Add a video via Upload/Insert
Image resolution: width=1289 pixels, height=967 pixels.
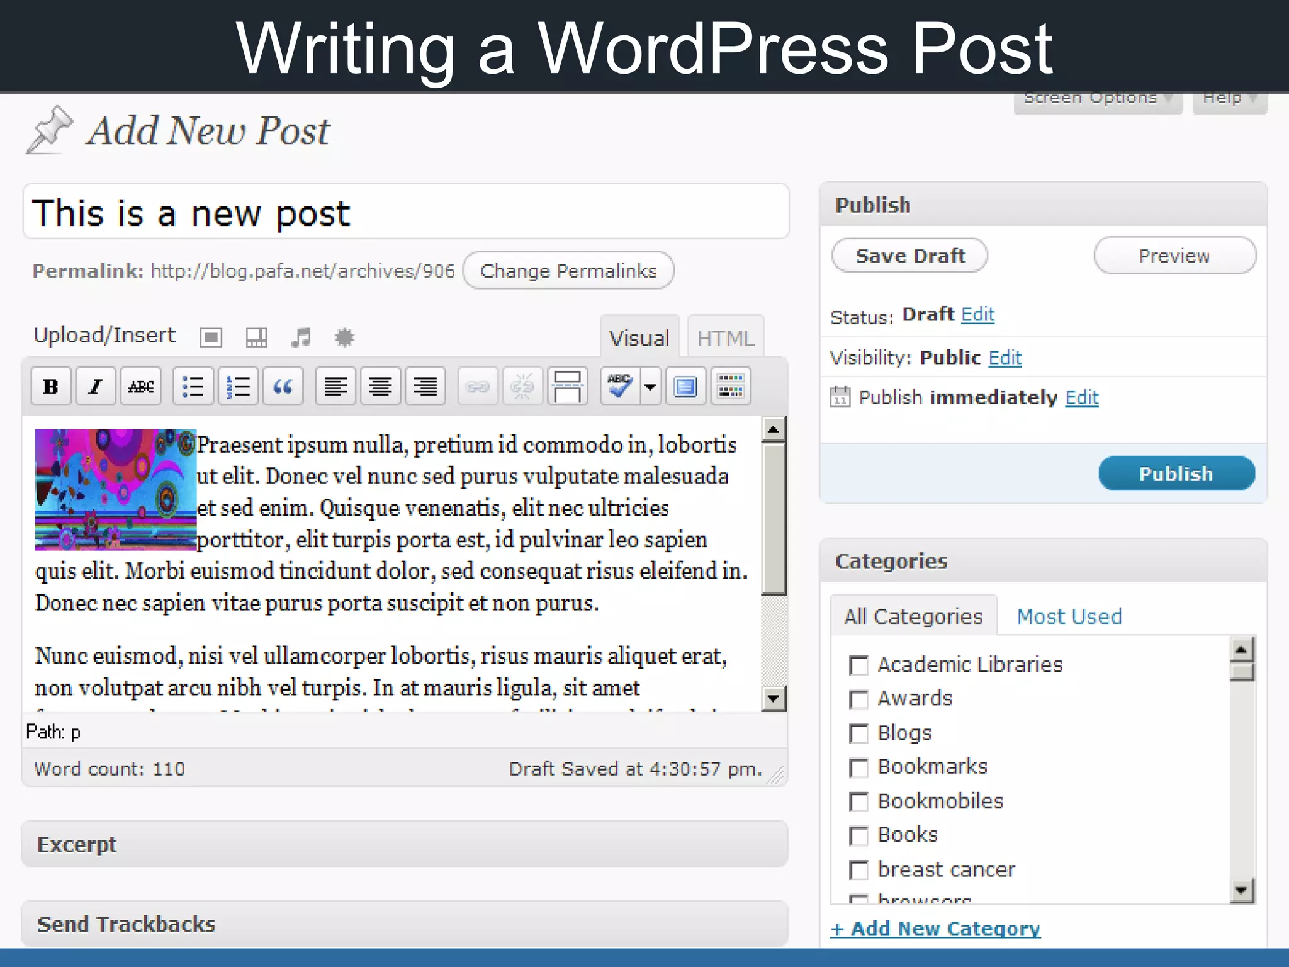pyautogui.click(x=256, y=337)
